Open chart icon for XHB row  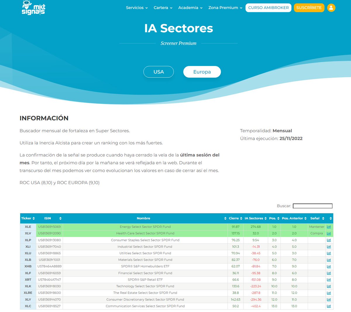click(x=329, y=266)
